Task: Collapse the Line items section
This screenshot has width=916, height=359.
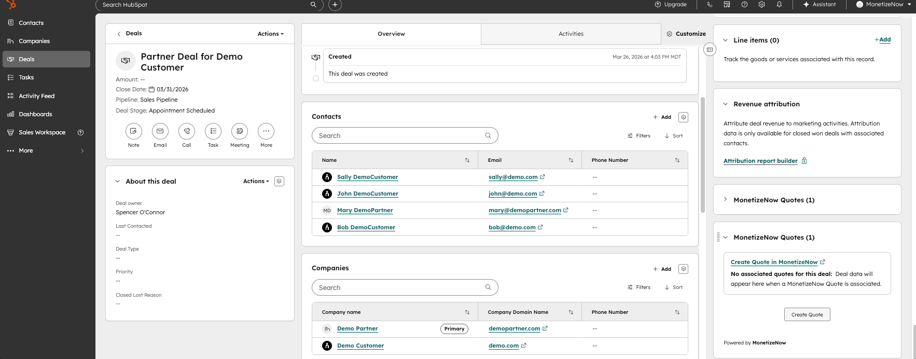Action: point(725,40)
